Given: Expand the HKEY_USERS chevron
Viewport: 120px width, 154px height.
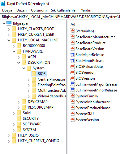Looking at the screenshot, I should pyautogui.click(x=9, y=136).
